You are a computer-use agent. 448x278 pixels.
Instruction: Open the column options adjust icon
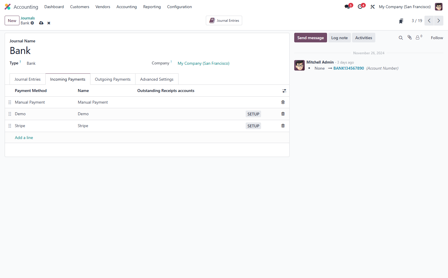[x=284, y=91]
